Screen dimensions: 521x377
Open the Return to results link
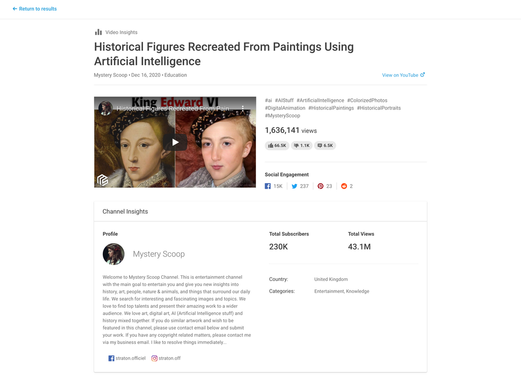pos(38,9)
